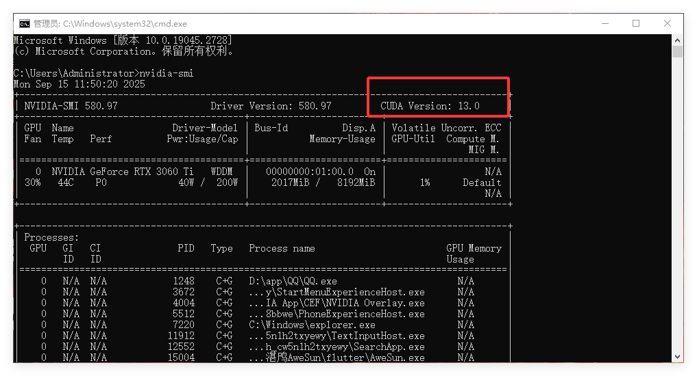Click the StartMenuExperienceHost.exe process entry
The width and height of the screenshot is (697, 376).
pyautogui.click(x=337, y=292)
